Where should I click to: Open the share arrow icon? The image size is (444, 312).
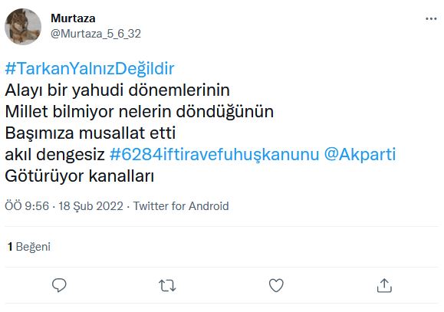384,285
